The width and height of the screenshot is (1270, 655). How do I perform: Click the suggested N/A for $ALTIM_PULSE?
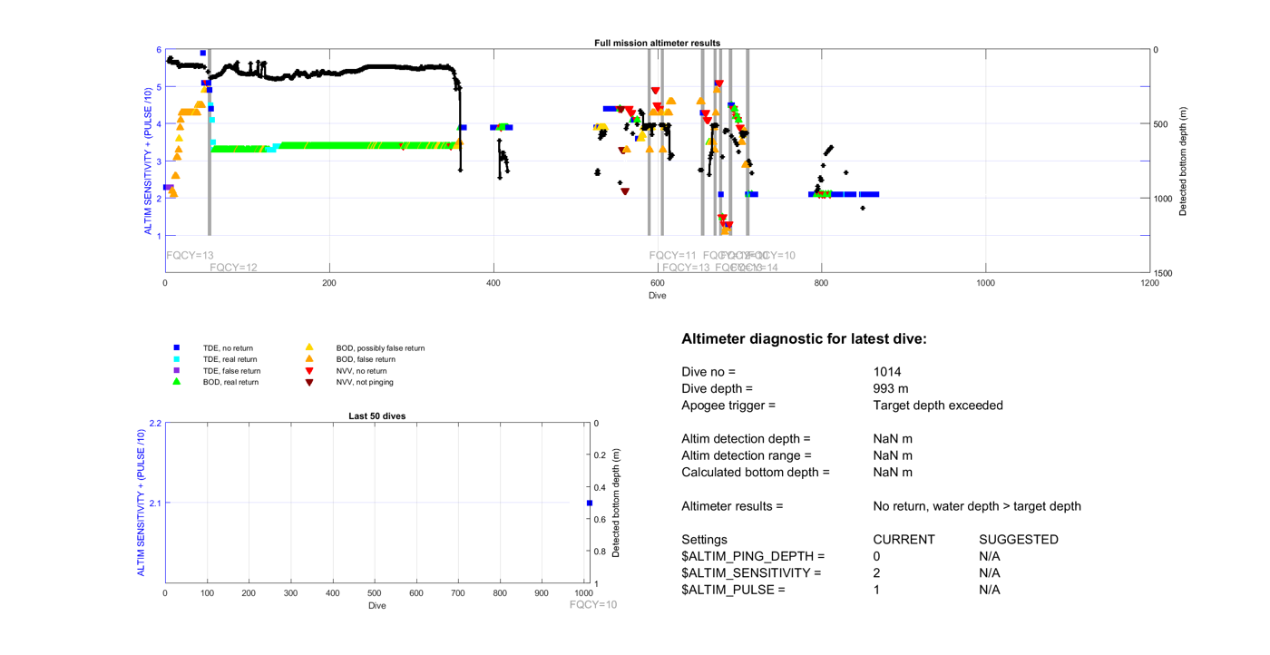[990, 590]
